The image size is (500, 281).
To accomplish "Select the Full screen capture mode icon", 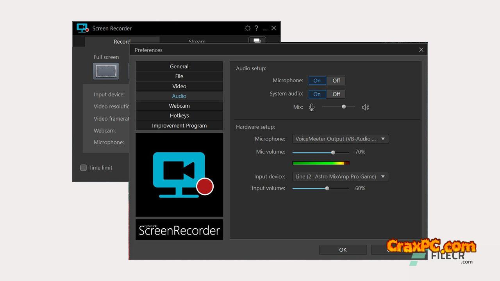I will [106, 71].
